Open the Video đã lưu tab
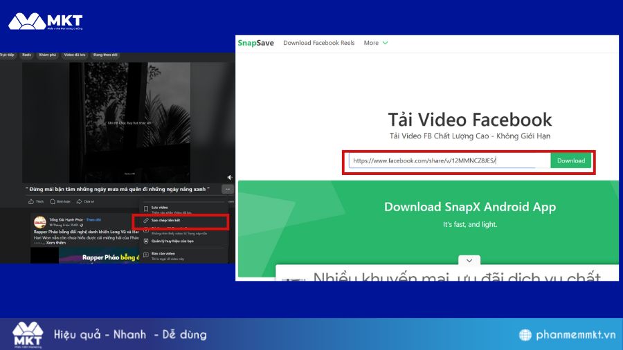This screenshot has height=350, width=623. pos(75,55)
